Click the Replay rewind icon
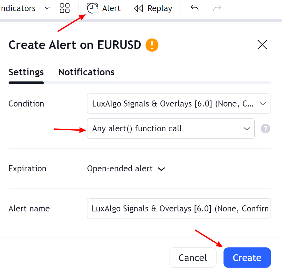Image resolution: width=282 pixels, height=275 pixels. (x=138, y=9)
